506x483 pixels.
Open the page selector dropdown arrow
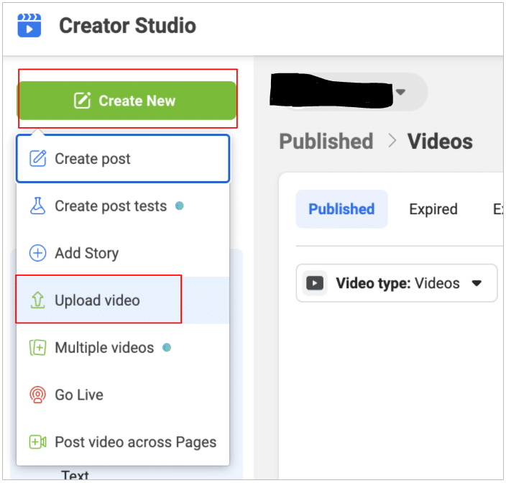click(x=400, y=92)
